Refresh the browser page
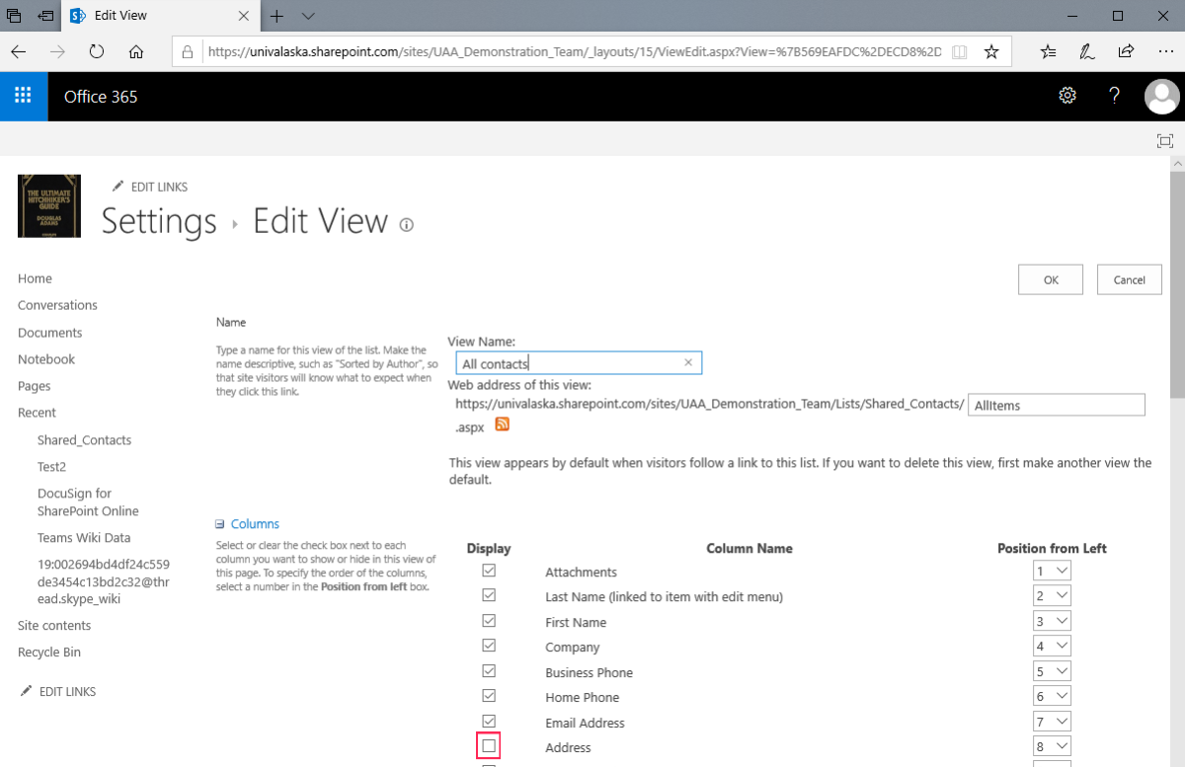This screenshot has width=1185, height=767. click(x=97, y=51)
